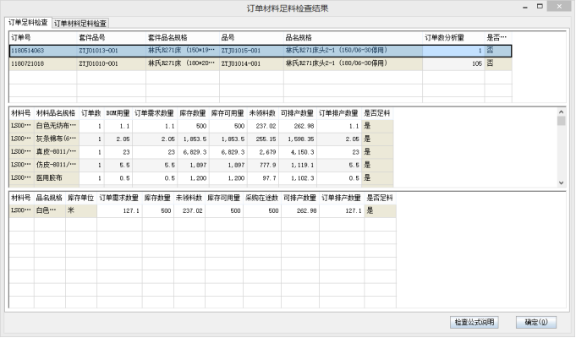Screen dimensions: 576x338
Task: Click the up arrow of materials list scrollbar
Action: pos(561,112)
